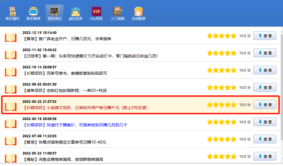Click star rating of 推广养老金开户 row
Image resolution: width=283 pixels, height=166 pixels.
click(x=222, y=36)
